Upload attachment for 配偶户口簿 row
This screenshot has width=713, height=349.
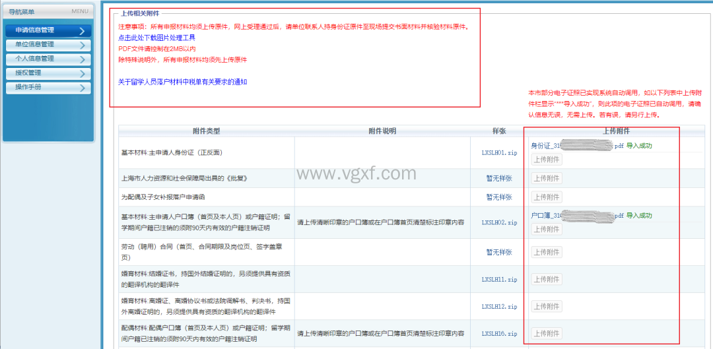point(547,333)
